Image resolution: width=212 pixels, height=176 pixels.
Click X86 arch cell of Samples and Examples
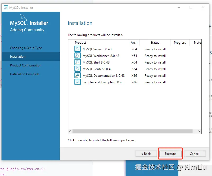pyautogui.click(x=134, y=82)
